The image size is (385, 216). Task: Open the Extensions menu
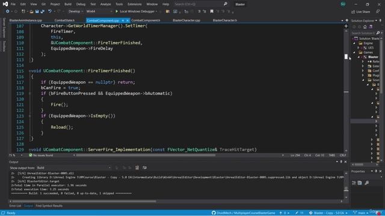coord(135,4)
